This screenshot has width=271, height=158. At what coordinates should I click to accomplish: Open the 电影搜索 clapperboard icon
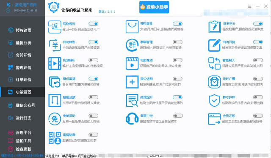tap(132, 64)
